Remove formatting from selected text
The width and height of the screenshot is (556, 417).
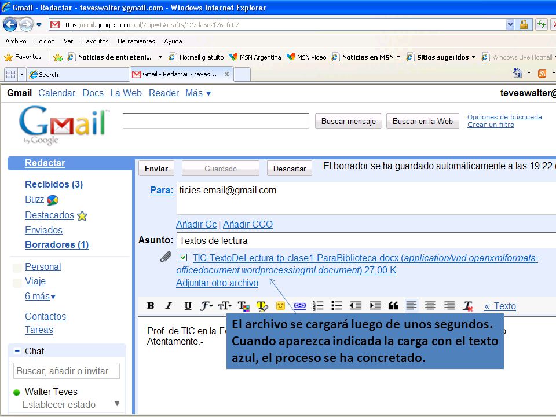click(468, 306)
